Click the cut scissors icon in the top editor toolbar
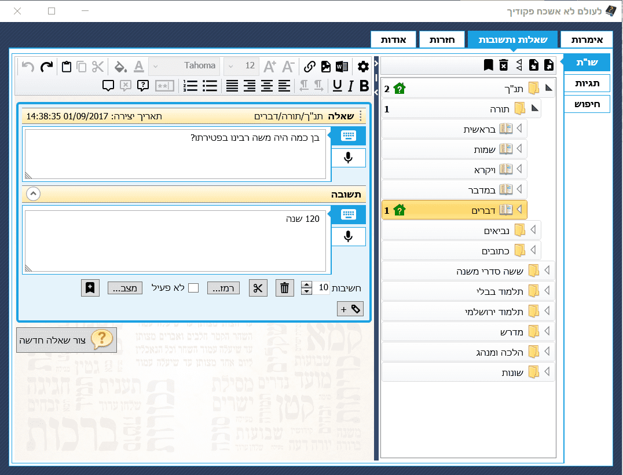 (98, 67)
